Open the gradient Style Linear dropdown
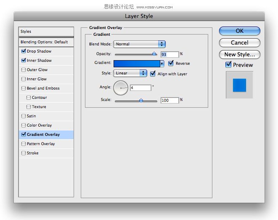 [x=130, y=73]
